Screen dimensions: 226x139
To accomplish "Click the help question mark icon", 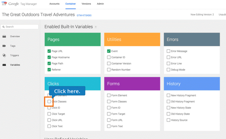I will click(x=95, y=27).
